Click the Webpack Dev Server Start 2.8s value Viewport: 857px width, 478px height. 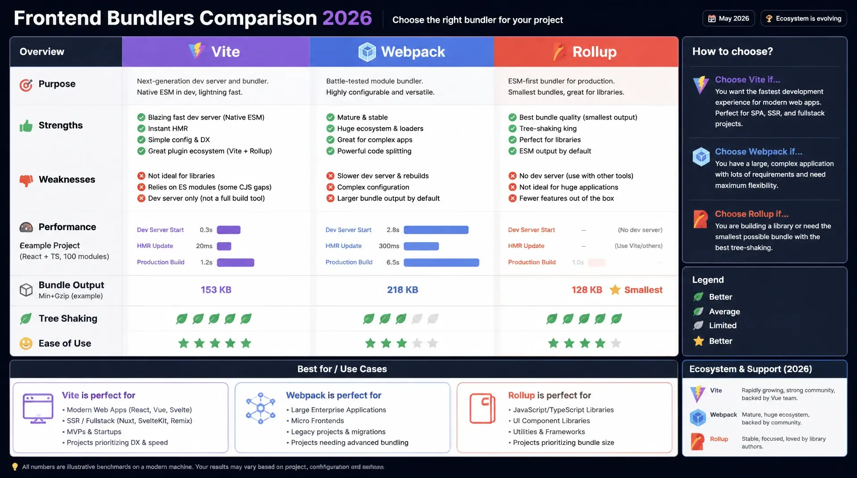point(393,230)
